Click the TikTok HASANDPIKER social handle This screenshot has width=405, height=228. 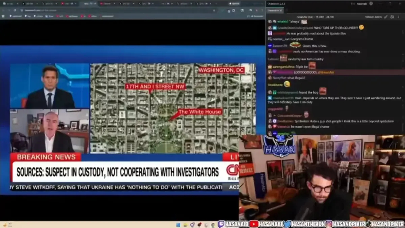(x=386, y=224)
